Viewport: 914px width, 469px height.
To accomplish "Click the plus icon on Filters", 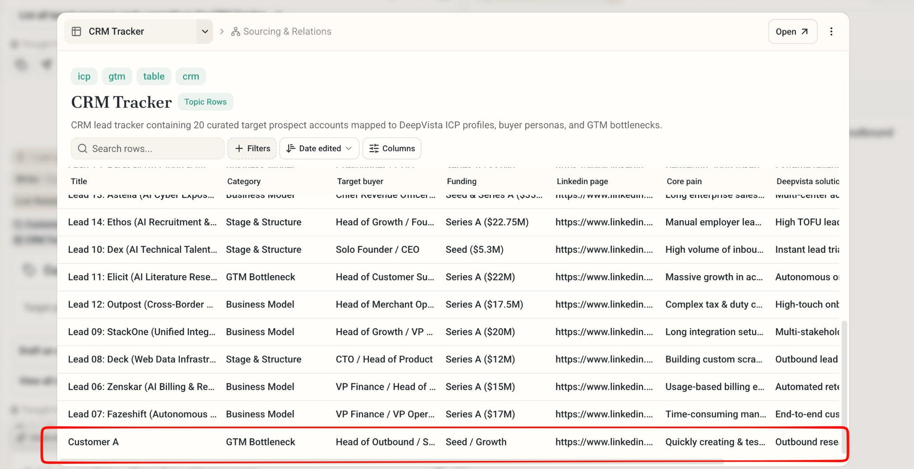I will pos(239,148).
